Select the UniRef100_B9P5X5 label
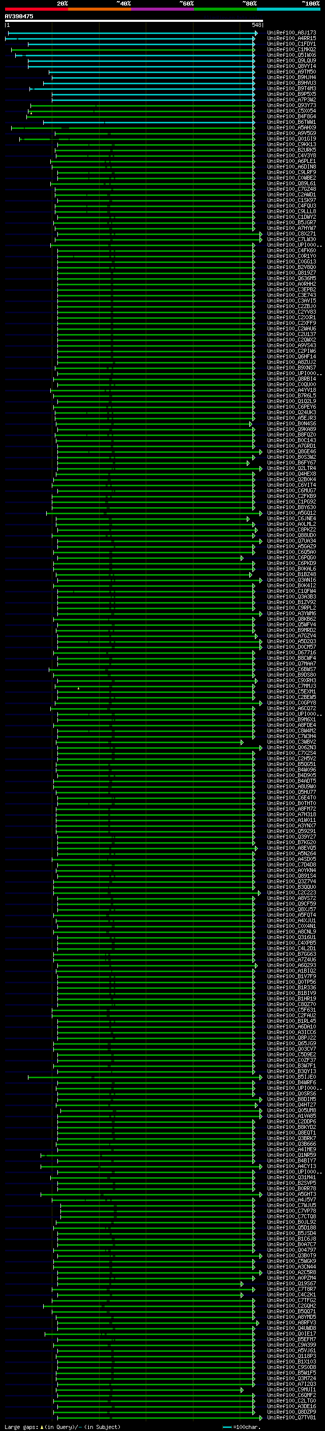 pyautogui.click(x=291, y=94)
